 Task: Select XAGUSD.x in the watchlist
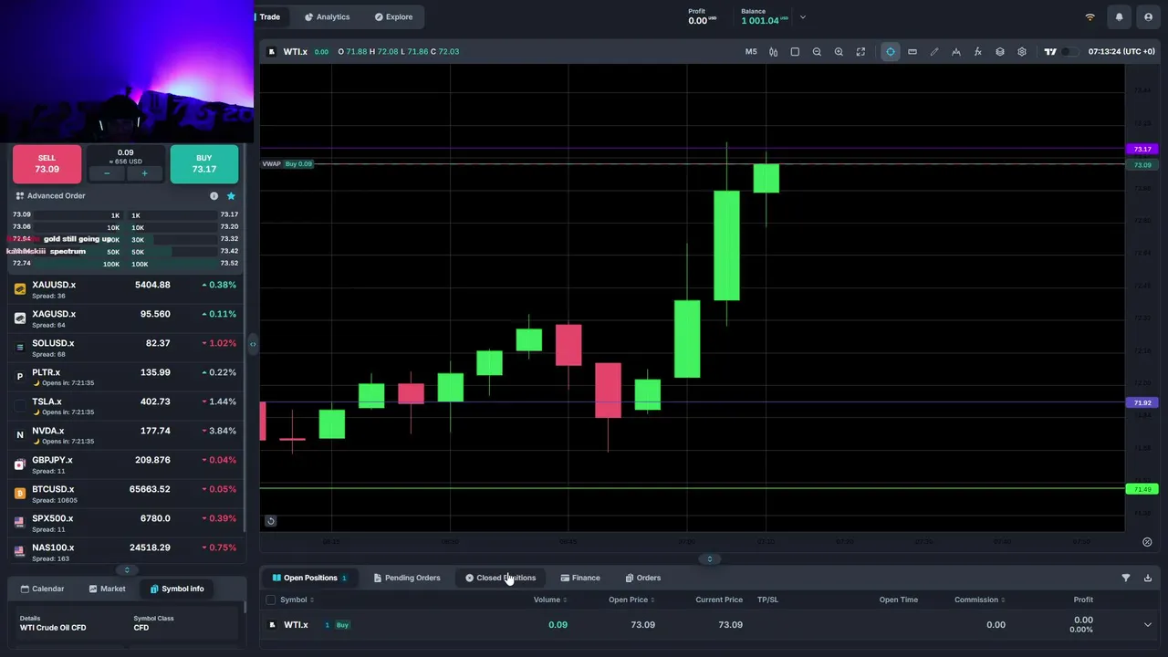coord(127,318)
